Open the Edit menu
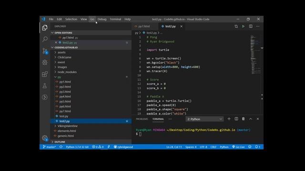 click(59, 19)
